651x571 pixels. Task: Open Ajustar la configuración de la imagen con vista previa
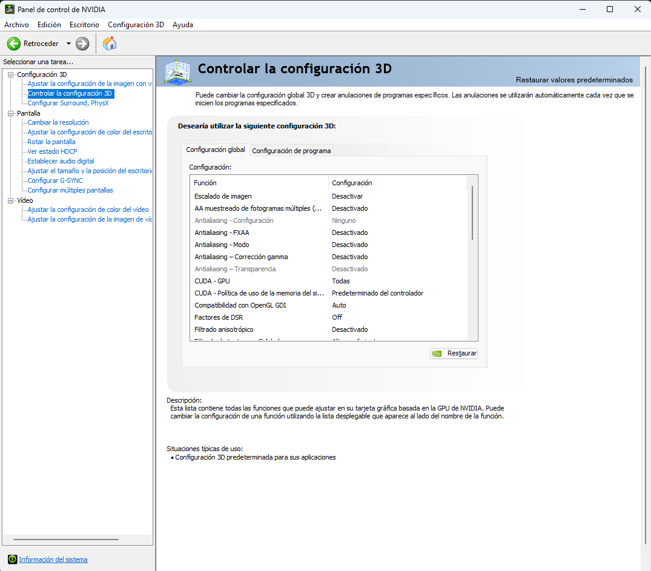[90, 84]
